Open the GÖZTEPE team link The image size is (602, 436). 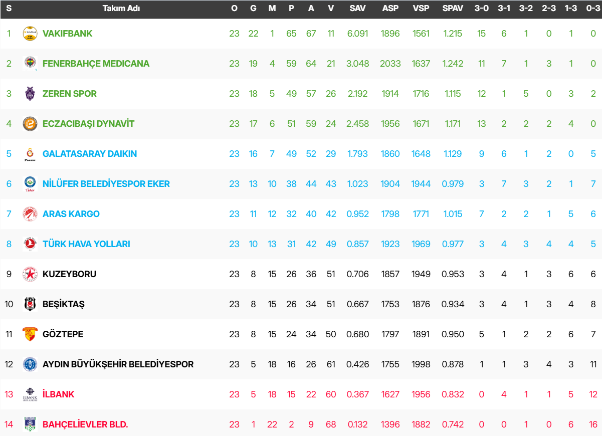(x=63, y=334)
